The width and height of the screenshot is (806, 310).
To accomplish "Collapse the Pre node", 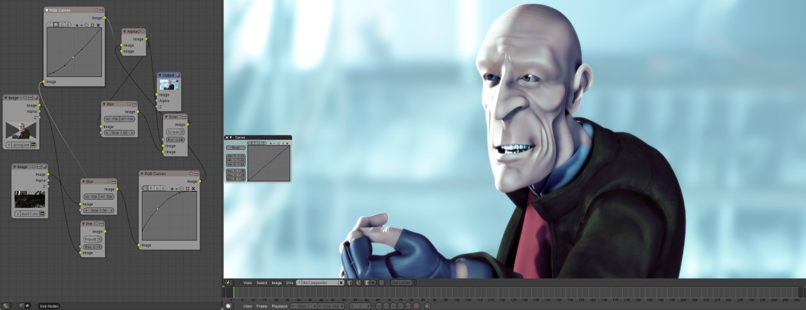I will click(x=84, y=224).
